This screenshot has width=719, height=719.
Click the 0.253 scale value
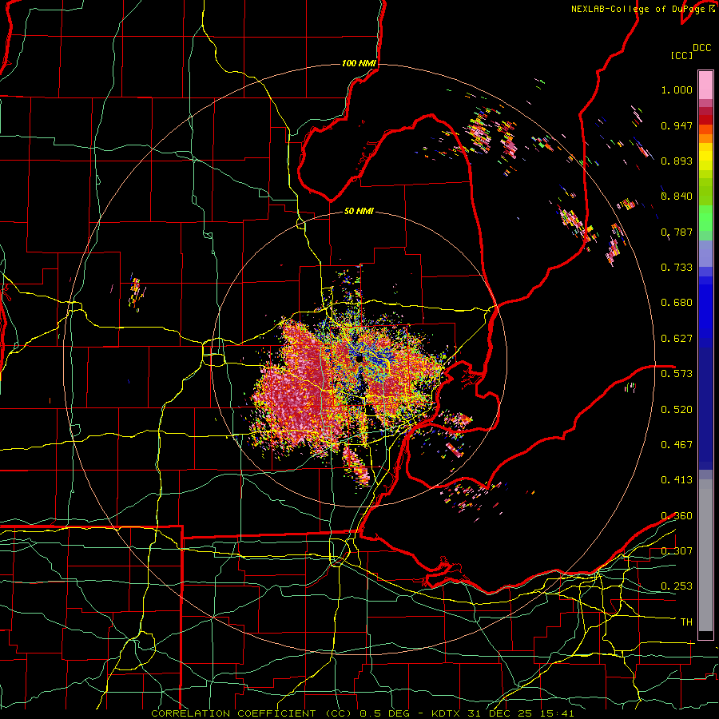677,586
